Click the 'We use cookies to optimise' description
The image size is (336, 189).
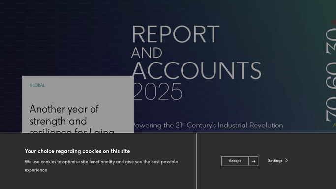[x=101, y=166]
